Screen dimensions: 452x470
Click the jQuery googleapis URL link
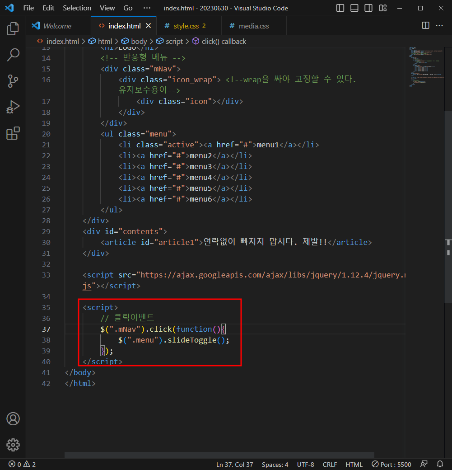tap(273, 275)
